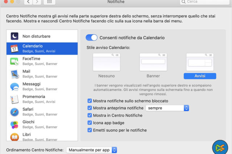Image resolution: width=232 pixels, height=154 pixels.
Task: Choose the Avvisi alert style thumbnail
Action: click(200, 62)
